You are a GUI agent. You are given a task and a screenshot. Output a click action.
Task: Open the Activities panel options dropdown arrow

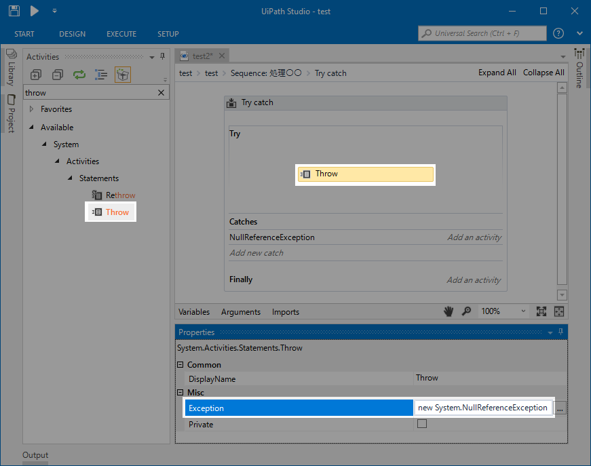click(x=152, y=57)
